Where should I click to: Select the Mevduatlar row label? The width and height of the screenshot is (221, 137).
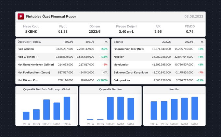pos(121,65)
